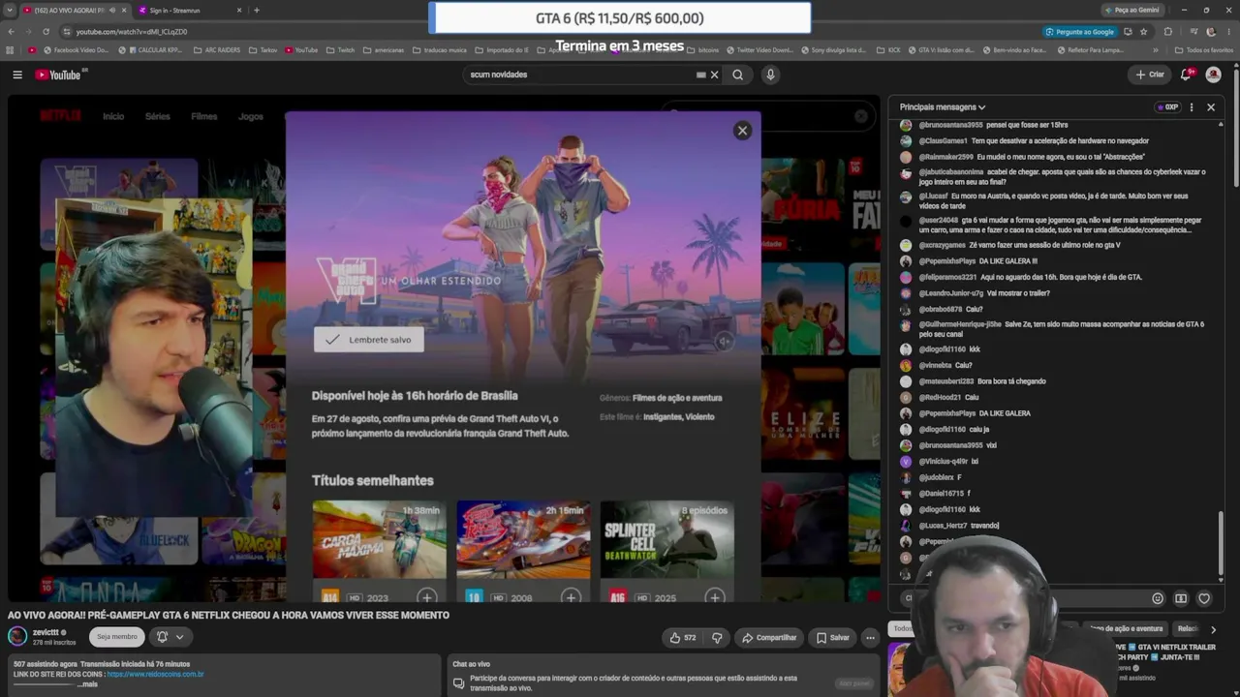Show the hidden bookmarks overflow chevron
The image size is (1240, 697).
click(x=1155, y=50)
